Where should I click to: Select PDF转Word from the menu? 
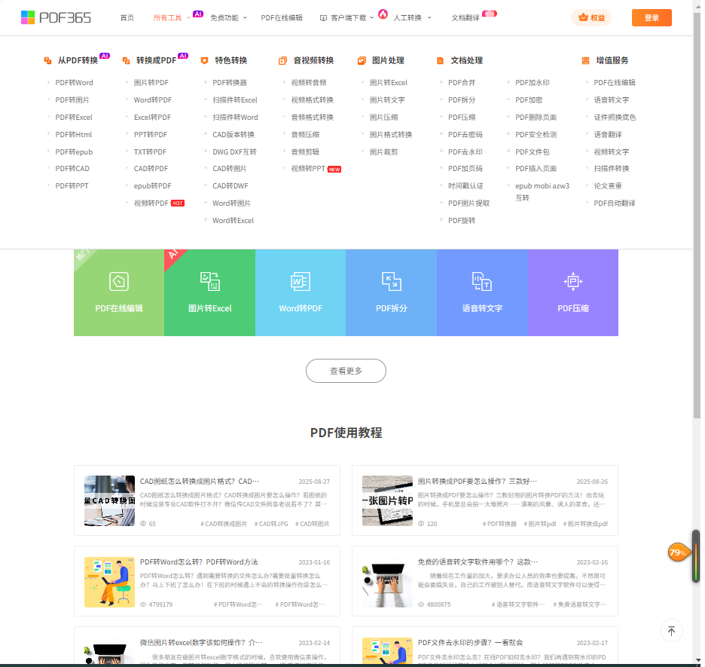point(74,83)
